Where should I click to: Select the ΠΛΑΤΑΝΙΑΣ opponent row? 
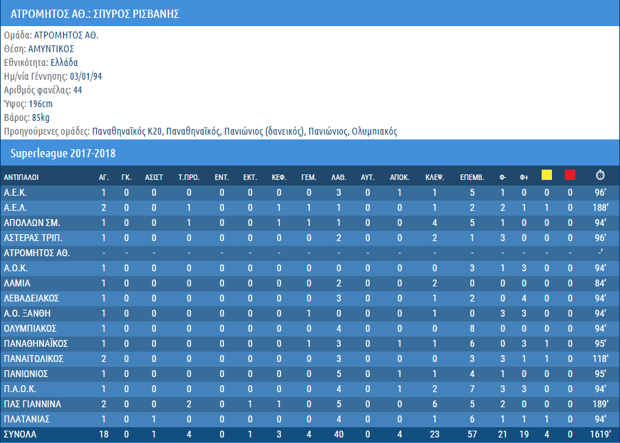pos(310,419)
